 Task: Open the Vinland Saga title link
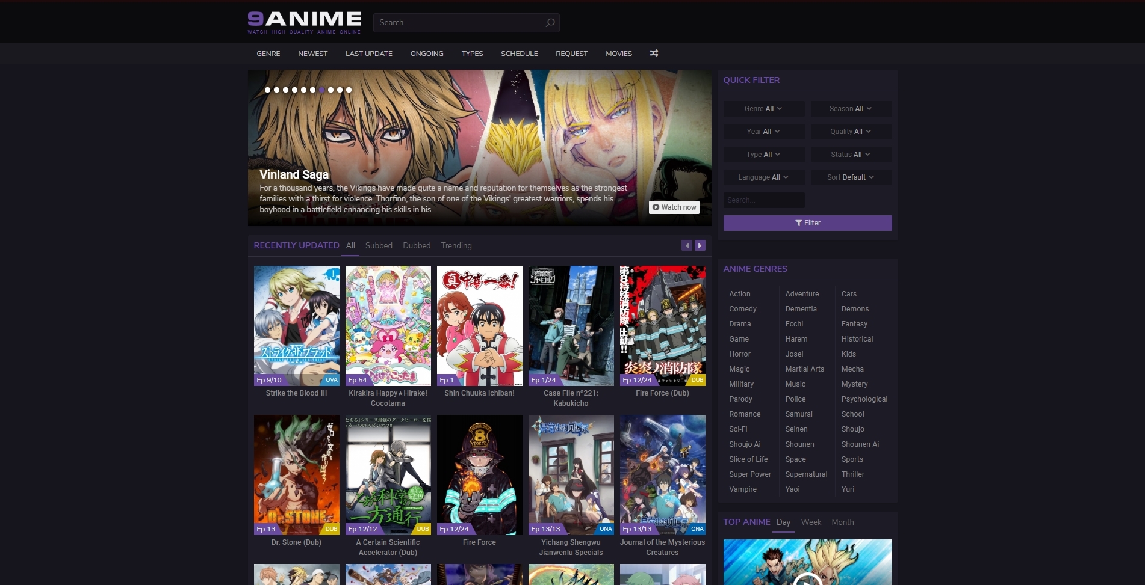(294, 174)
